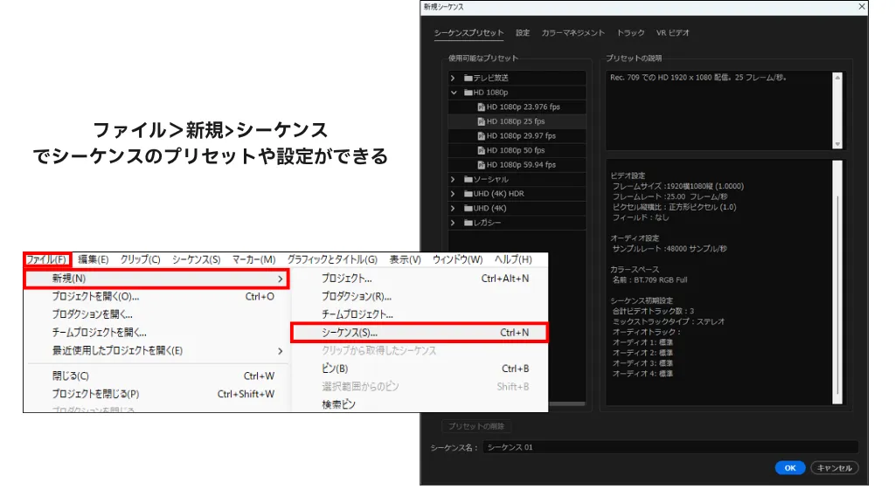This screenshot has width=895, height=503.
Task: Click the HD 1080p 25 fps preset icon
Action: pos(482,121)
